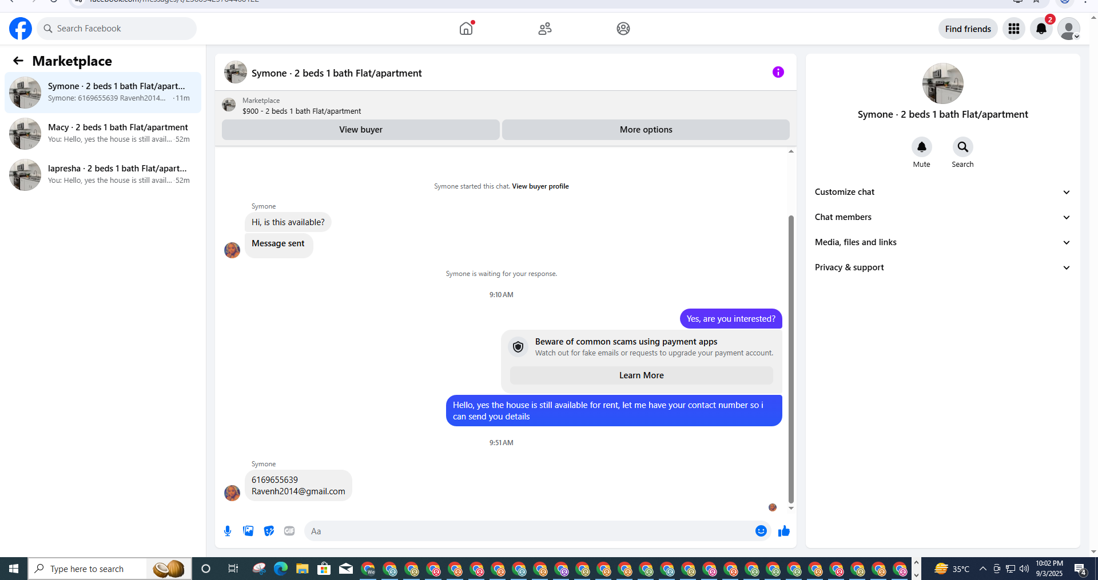
Task: Expand Chat members section
Action: (x=942, y=217)
